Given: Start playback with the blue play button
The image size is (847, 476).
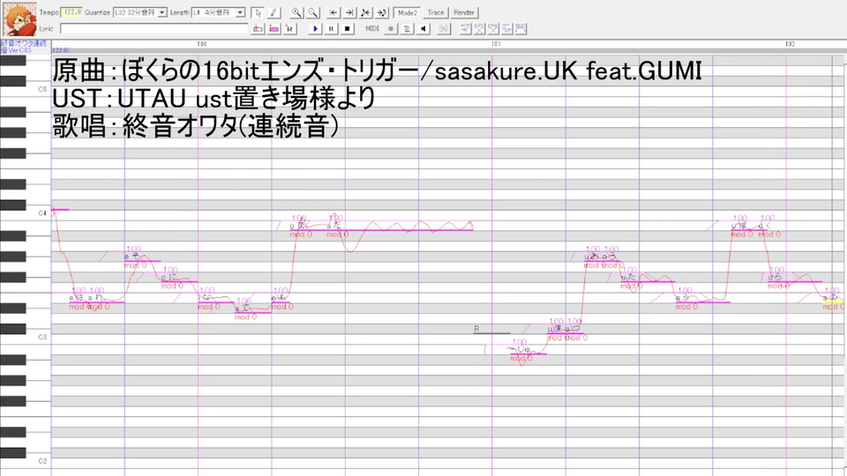Looking at the screenshot, I should pos(315,28).
